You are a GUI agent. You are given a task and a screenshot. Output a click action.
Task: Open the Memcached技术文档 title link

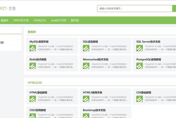tap(96, 60)
